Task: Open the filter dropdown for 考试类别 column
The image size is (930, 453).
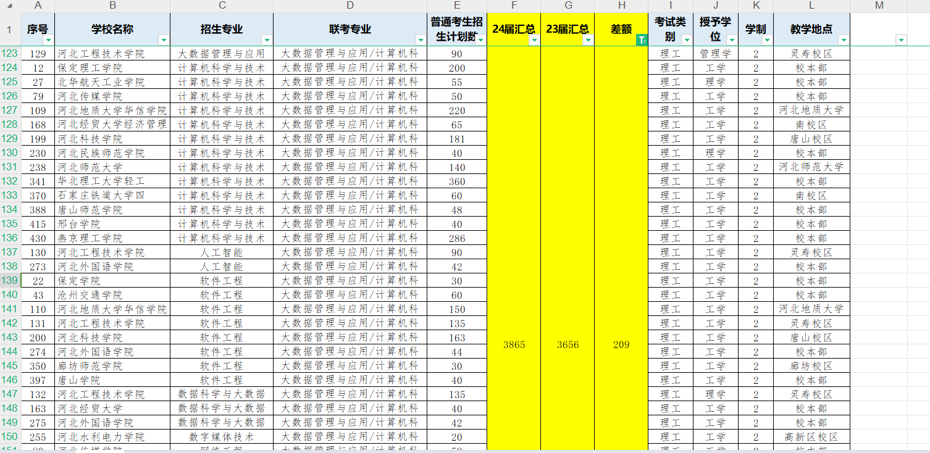Action: [x=687, y=40]
